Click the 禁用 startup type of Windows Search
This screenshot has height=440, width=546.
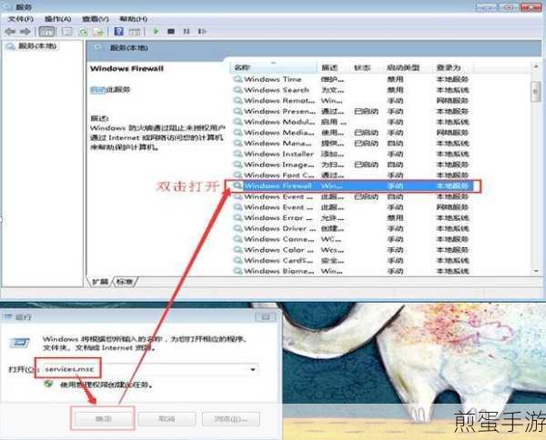(x=396, y=90)
